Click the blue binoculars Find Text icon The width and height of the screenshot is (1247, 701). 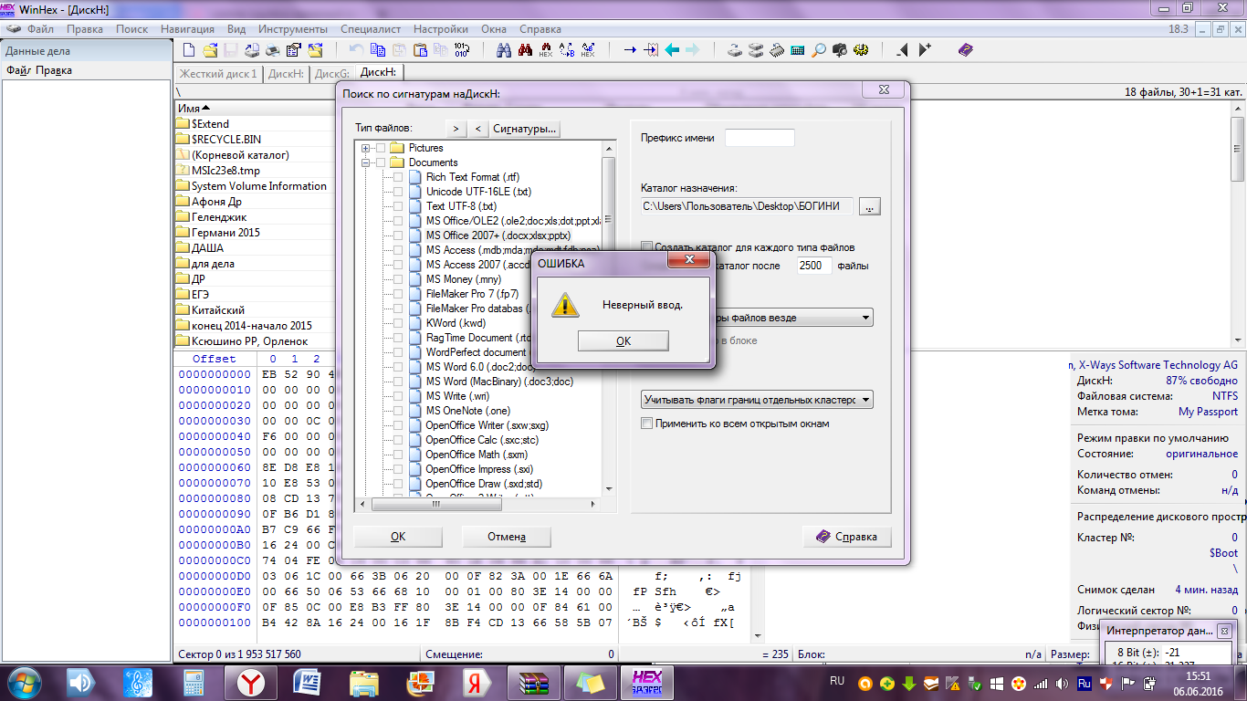point(503,50)
